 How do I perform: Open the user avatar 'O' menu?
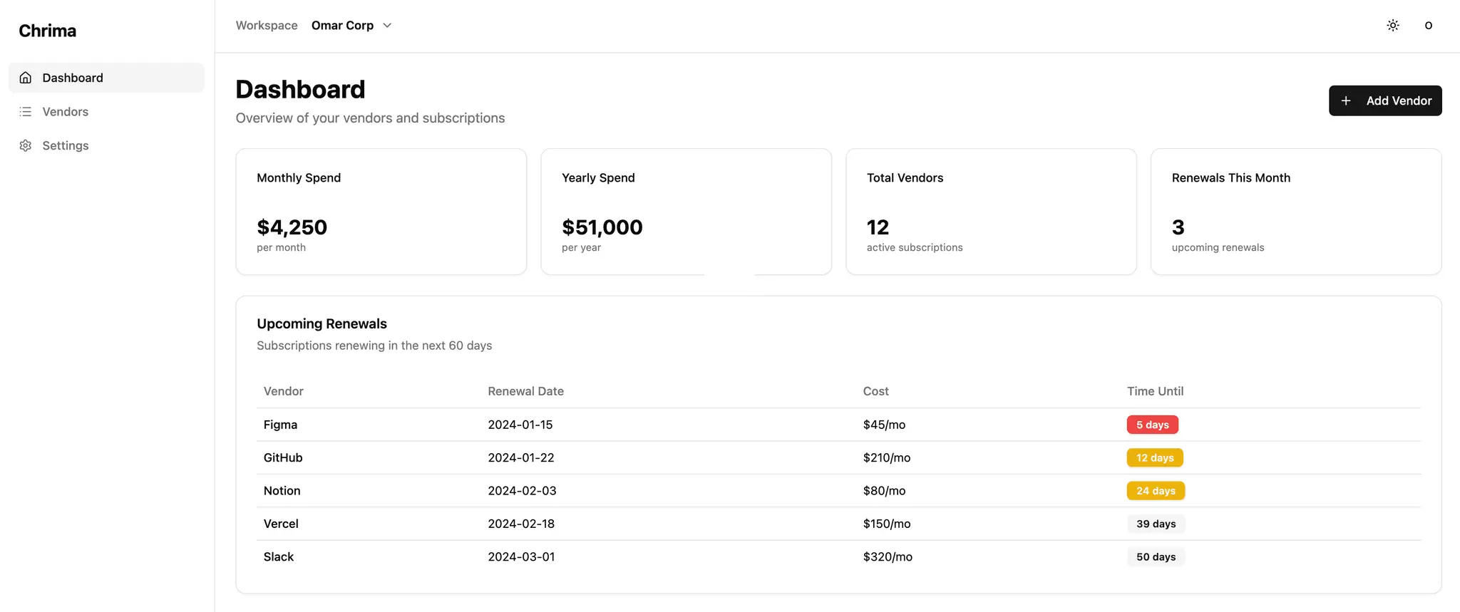pos(1428,26)
